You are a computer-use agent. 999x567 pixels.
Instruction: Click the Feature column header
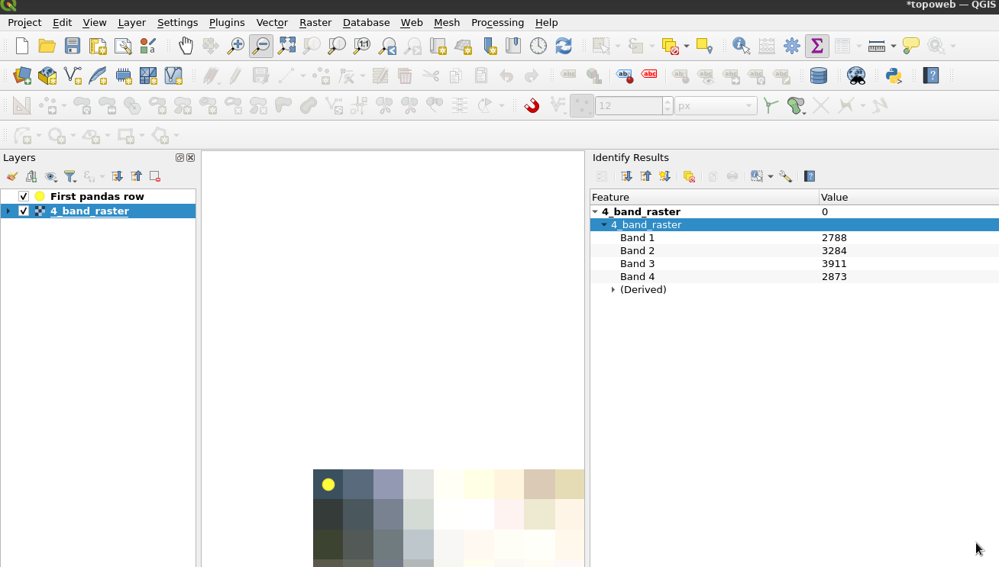[704, 197]
